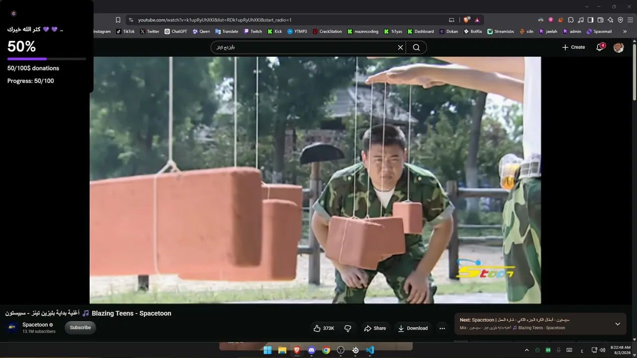The width and height of the screenshot is (637, 358).
Task: Share the Blazing Teens video
Action: [x=375, y=328]
